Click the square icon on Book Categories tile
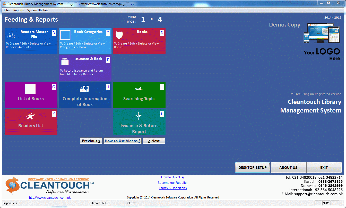 pyautogui.click(x=65, y=35)
